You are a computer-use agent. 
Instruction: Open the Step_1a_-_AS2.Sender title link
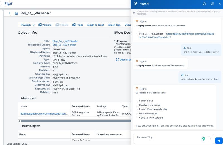coord(65,41)
